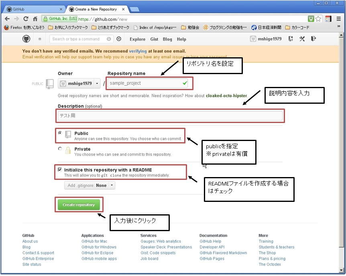Open account settings tools icon
Viewport: 346px width, 276px height.
click(302, 39)
